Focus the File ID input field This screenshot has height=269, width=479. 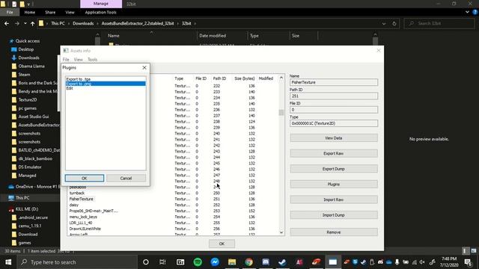click(334, 110)
